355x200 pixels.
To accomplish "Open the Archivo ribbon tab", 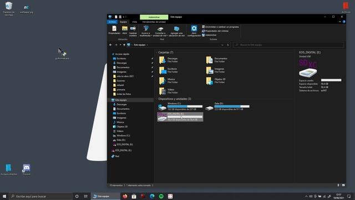I will point(112,22).
